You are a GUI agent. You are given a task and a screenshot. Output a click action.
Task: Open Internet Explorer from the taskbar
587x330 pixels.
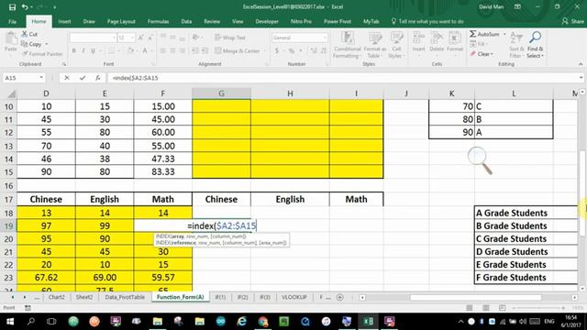pos(242,322)
